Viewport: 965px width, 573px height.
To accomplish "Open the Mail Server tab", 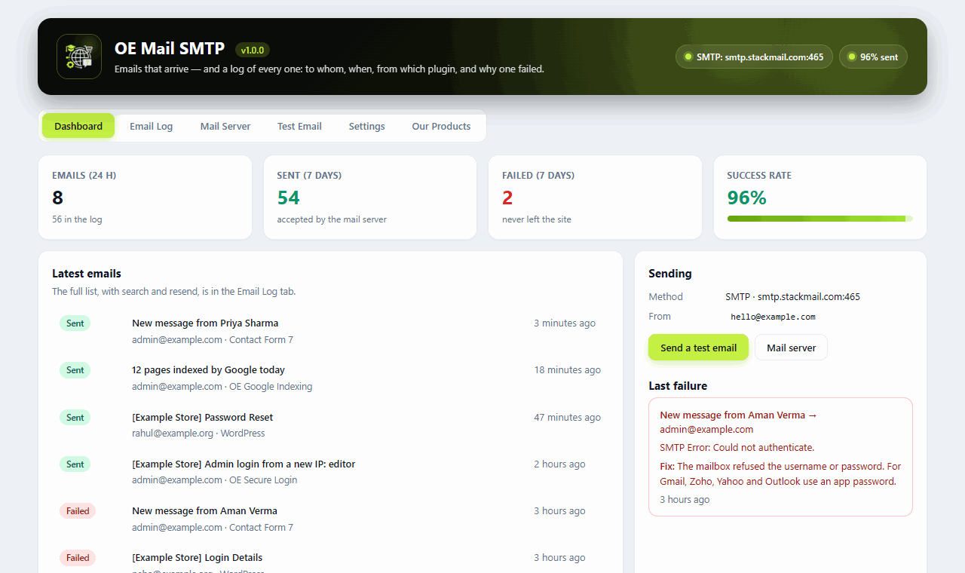I will [x=225, y=126].
